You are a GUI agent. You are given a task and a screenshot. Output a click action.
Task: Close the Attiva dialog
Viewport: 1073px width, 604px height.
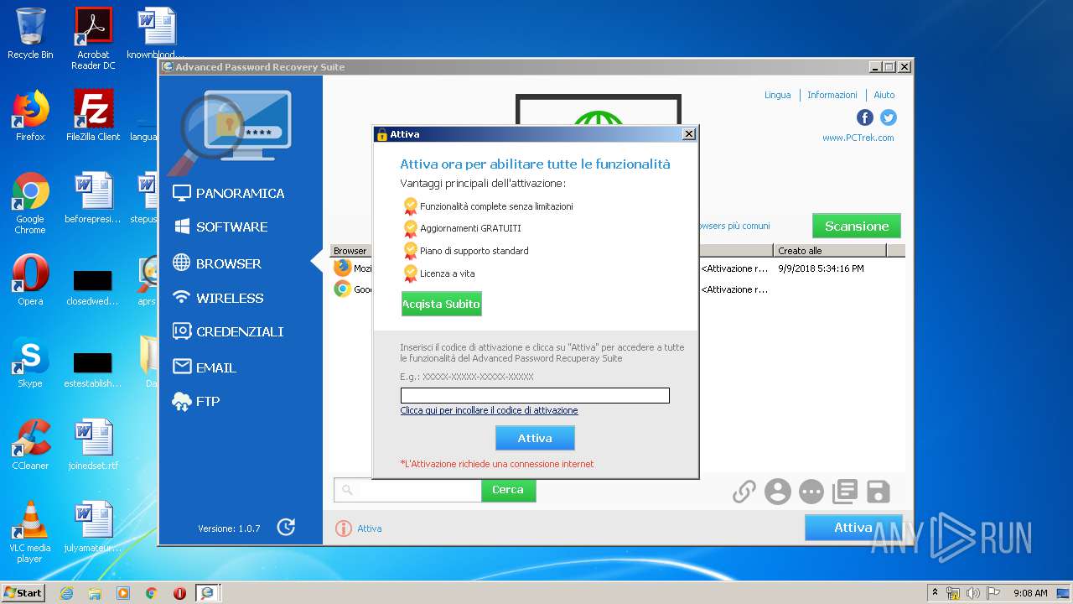[x=689, y=134]
